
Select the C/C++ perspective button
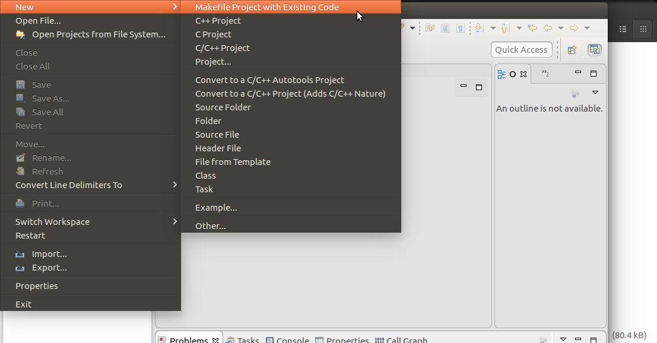pos(594,50)
